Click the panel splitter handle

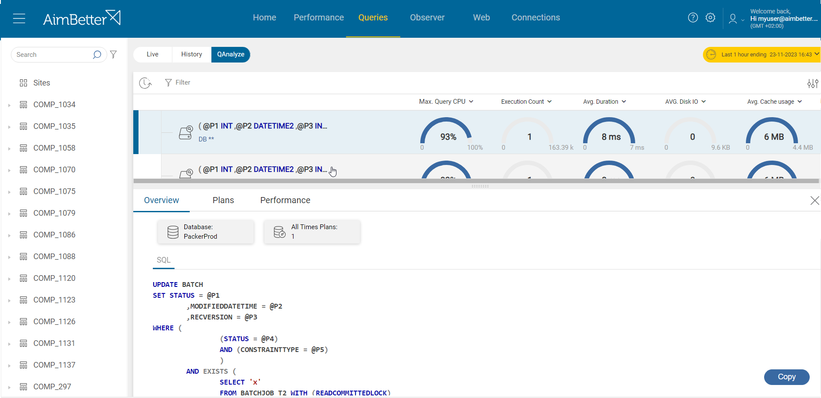pyautogui.click(x=480, y=186)
